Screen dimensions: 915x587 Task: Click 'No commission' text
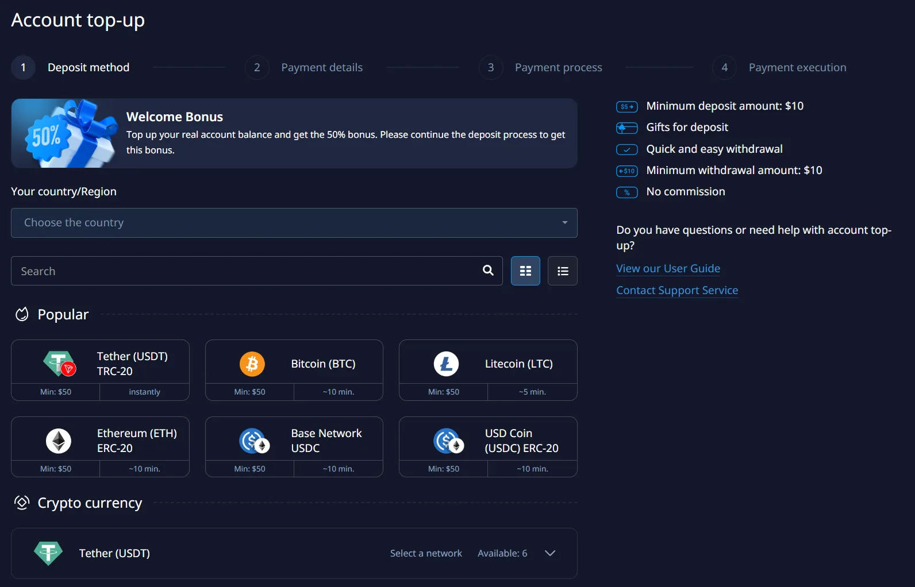686,191
